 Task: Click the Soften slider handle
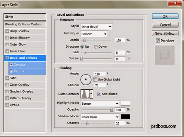coord(82,59)
